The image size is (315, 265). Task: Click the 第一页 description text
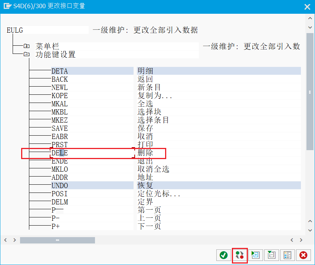[149, 210]
